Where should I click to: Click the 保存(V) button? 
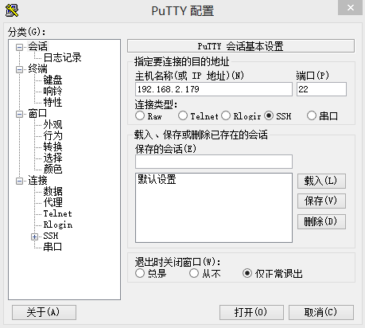coord(321,201)
